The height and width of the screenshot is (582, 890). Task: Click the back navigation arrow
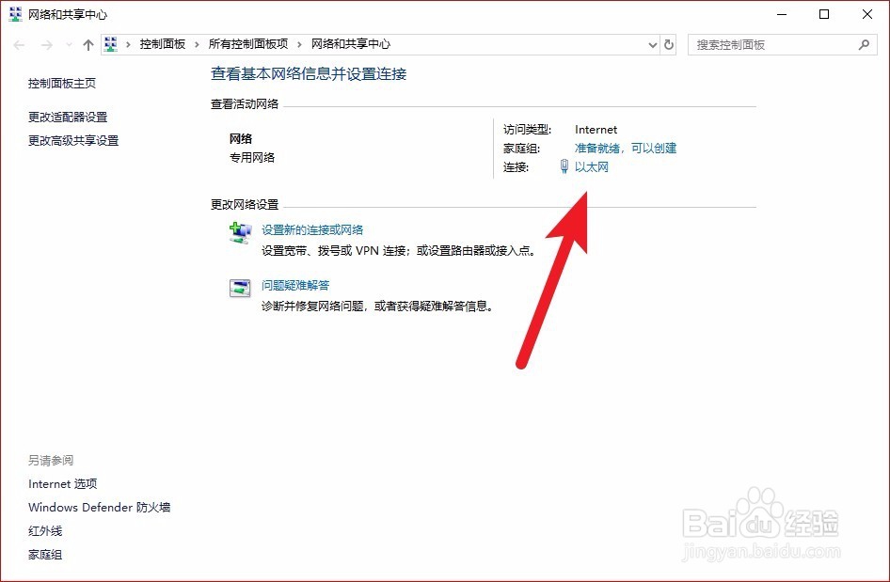coord(19,43)
